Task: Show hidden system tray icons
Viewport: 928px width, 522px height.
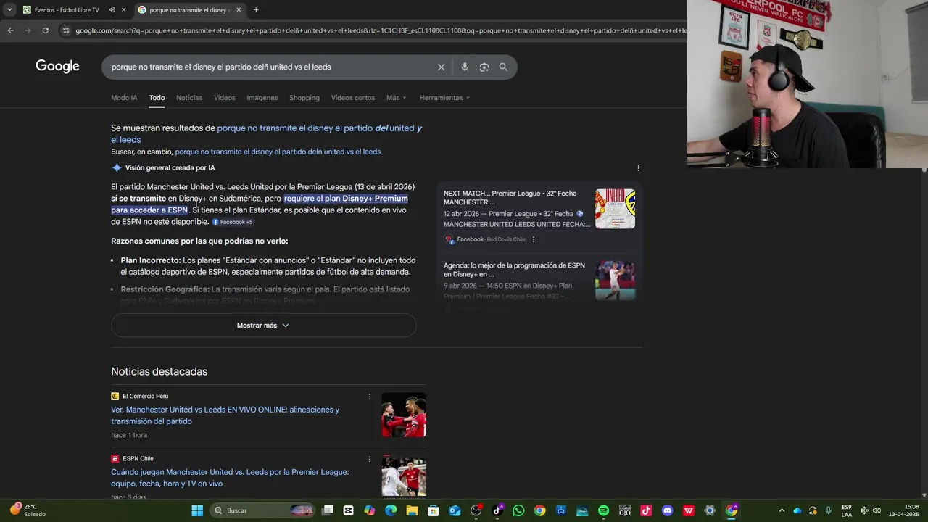Action: click(782, 510)
